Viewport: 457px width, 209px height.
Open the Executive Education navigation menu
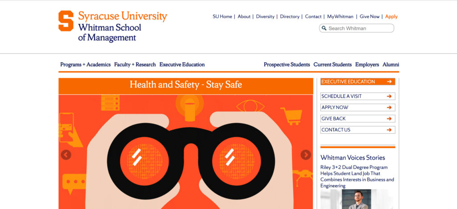[x=182, y=64]
